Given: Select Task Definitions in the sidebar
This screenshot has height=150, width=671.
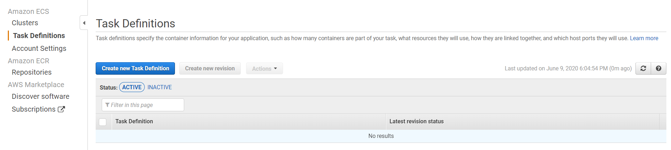Looking at the screenshot, I should (x=39, y=36).
